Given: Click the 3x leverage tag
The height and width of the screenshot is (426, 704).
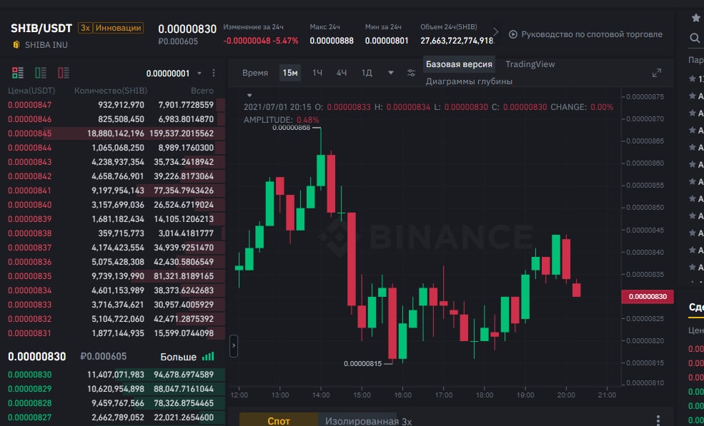Looking at the screenshot, I should click(85, 28).
